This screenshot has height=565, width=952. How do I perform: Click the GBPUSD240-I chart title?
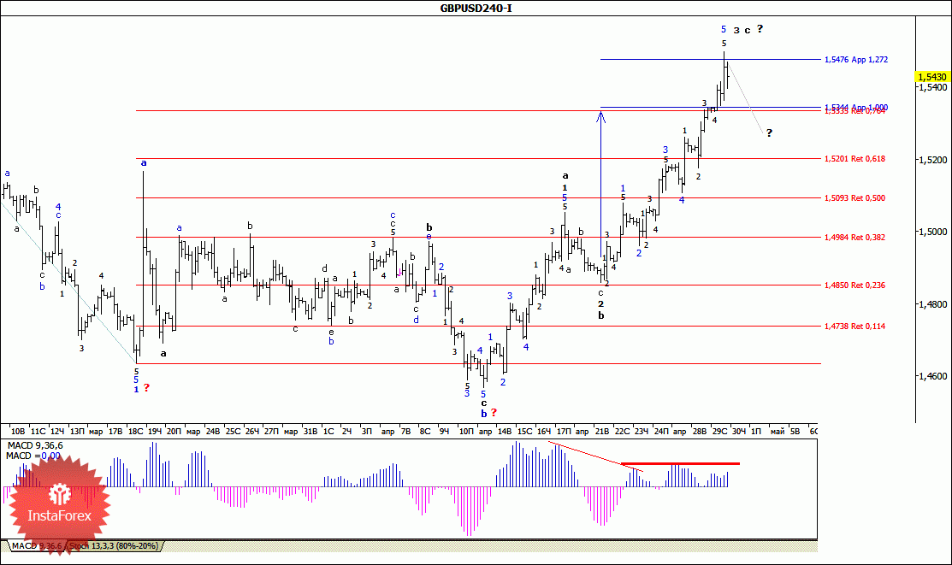(476, 8)
